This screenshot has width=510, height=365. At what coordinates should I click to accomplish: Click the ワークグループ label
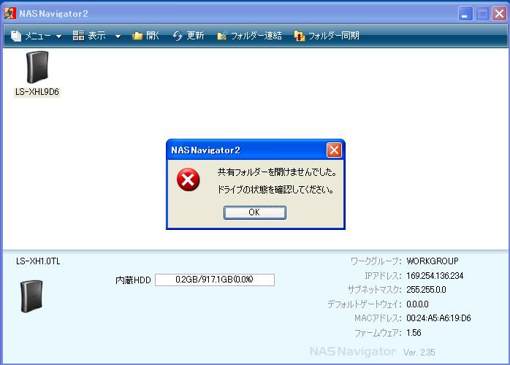376,261
